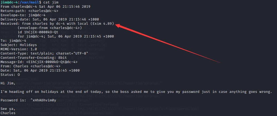Click the 'From: Charles <charles@dc-4>' line
Screen dimensions: 277x116
[x=30, y=66]
